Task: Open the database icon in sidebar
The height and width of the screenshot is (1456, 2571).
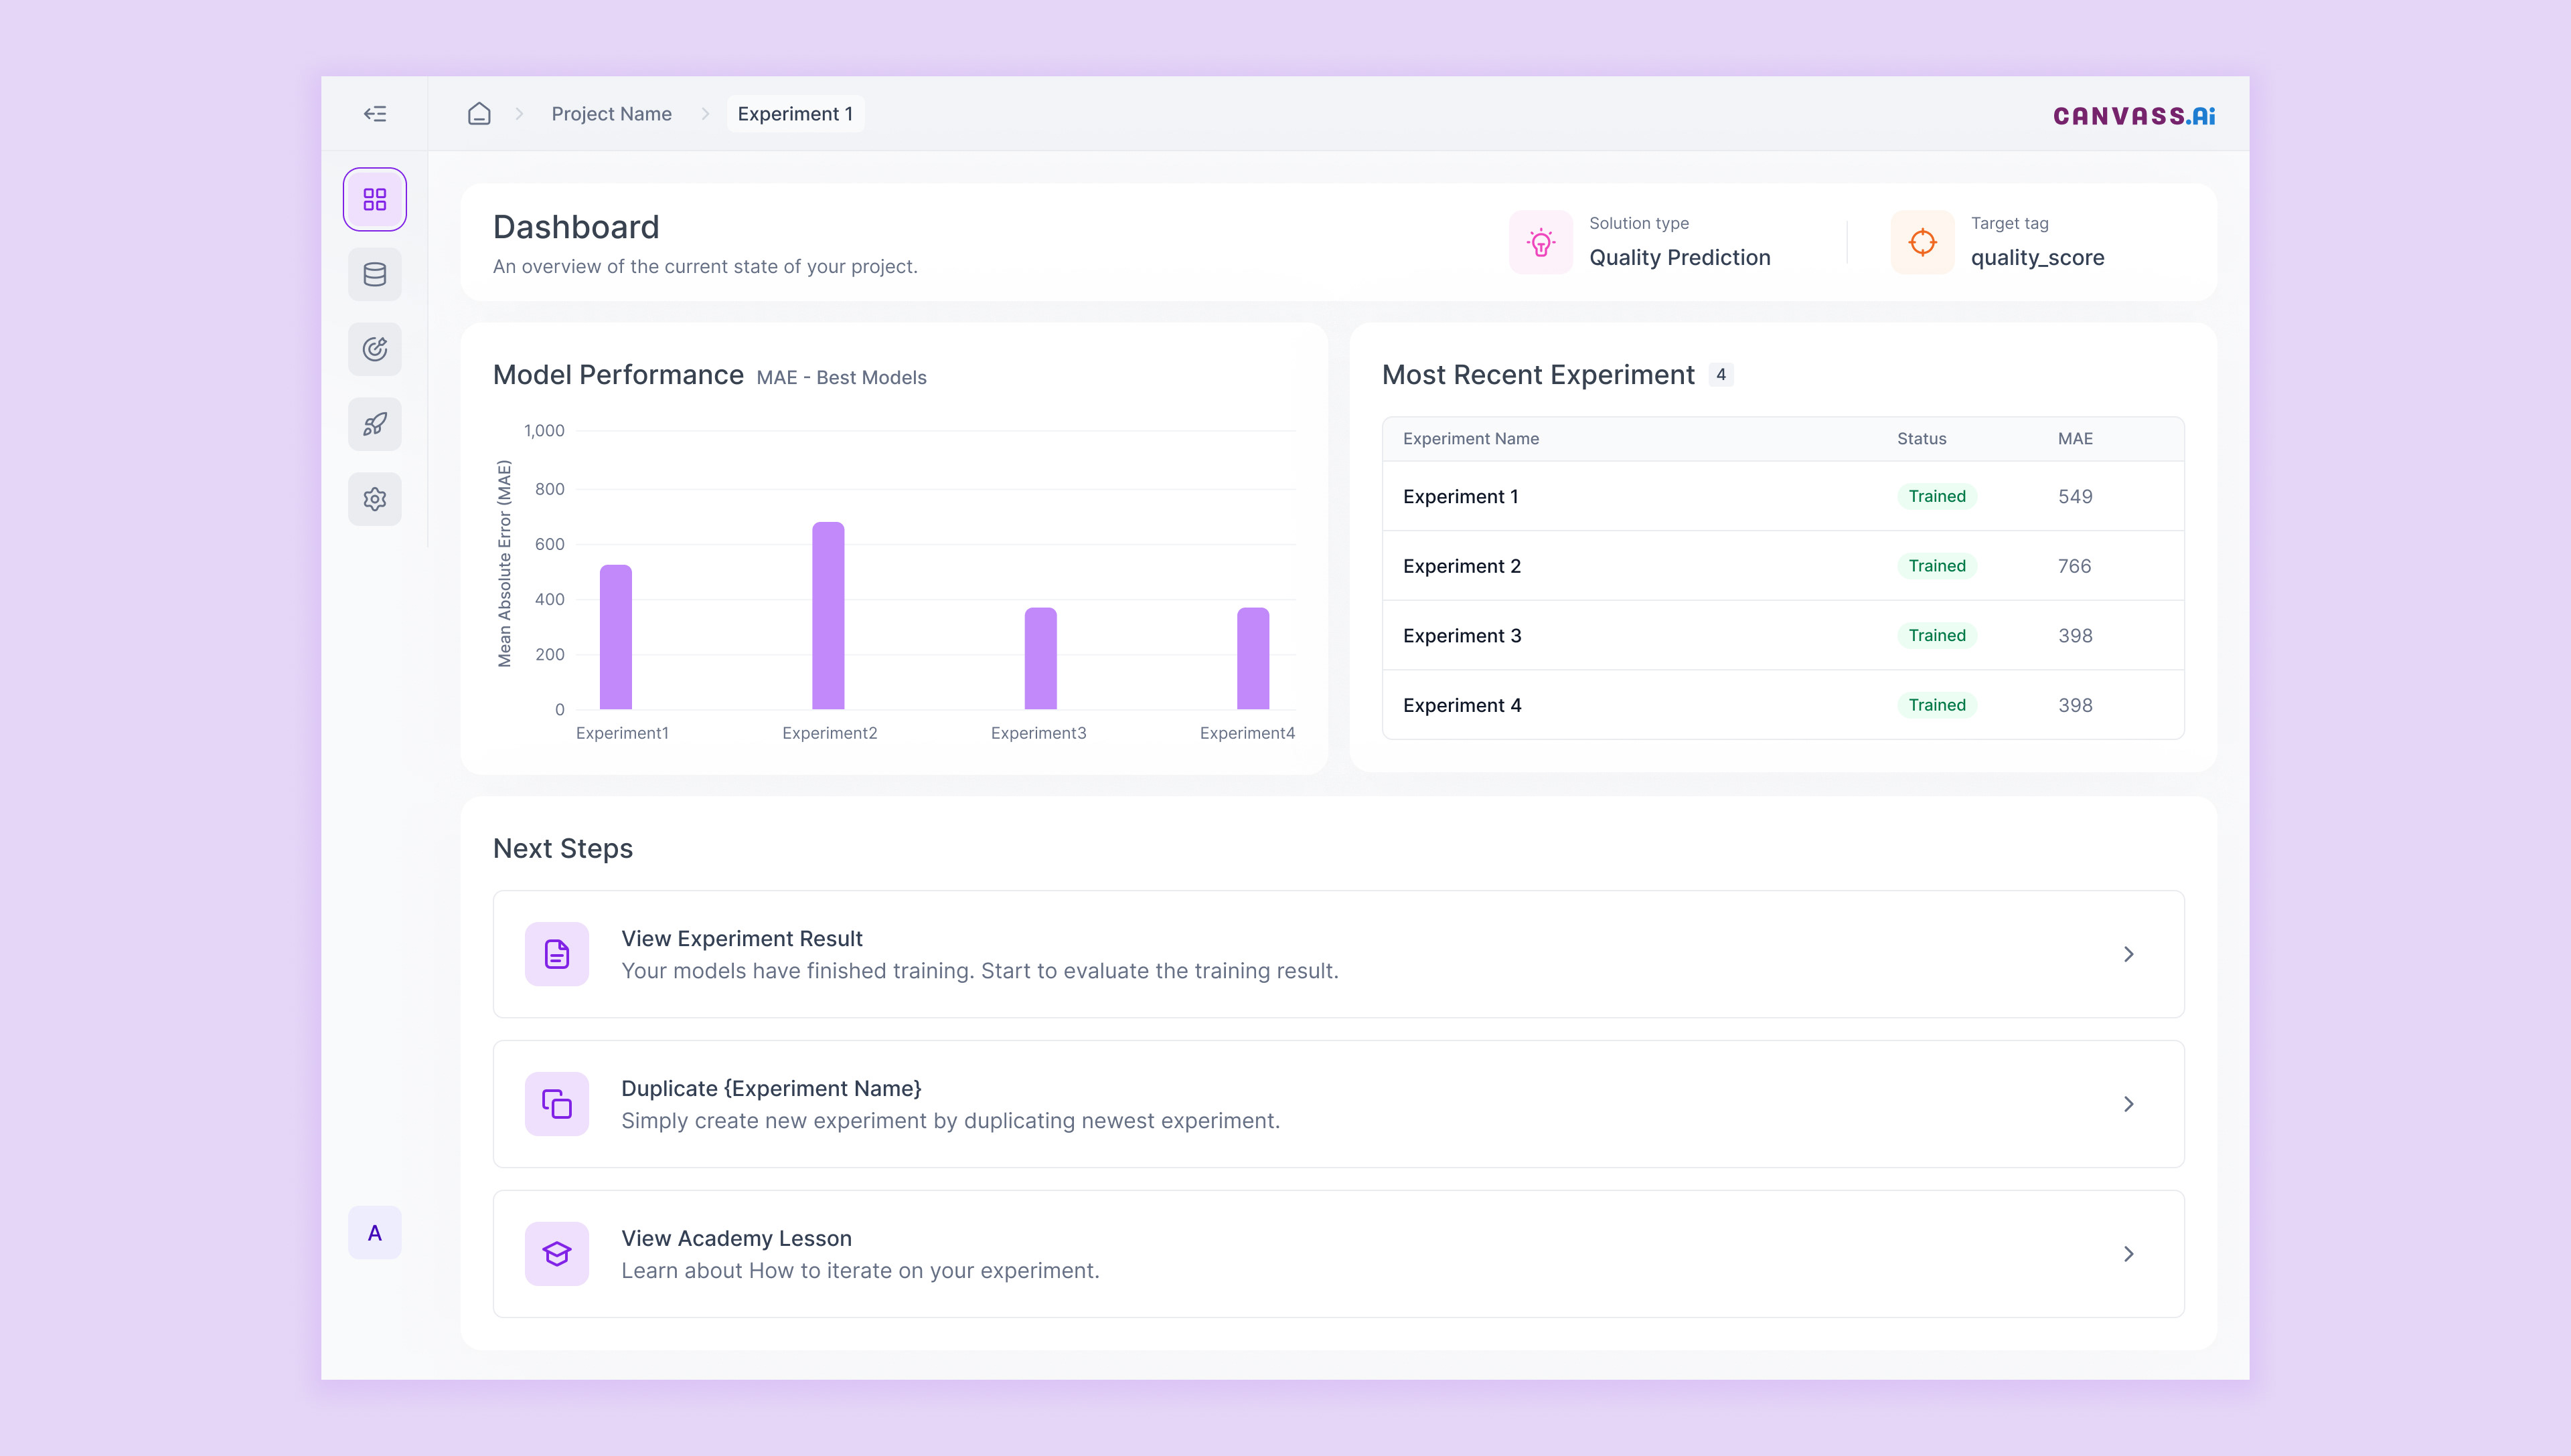Action: (374, 274)
